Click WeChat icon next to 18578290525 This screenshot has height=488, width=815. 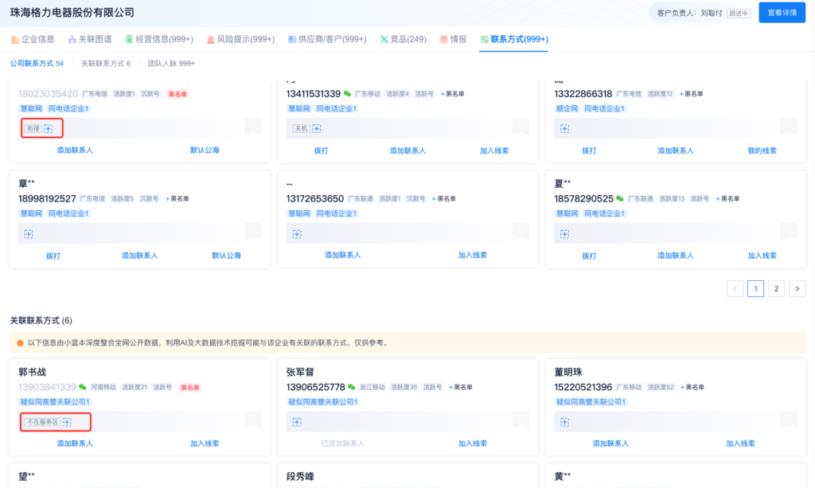[x=620, y=199]
